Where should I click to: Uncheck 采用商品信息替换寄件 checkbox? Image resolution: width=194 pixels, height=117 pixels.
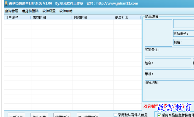(159, 115)
